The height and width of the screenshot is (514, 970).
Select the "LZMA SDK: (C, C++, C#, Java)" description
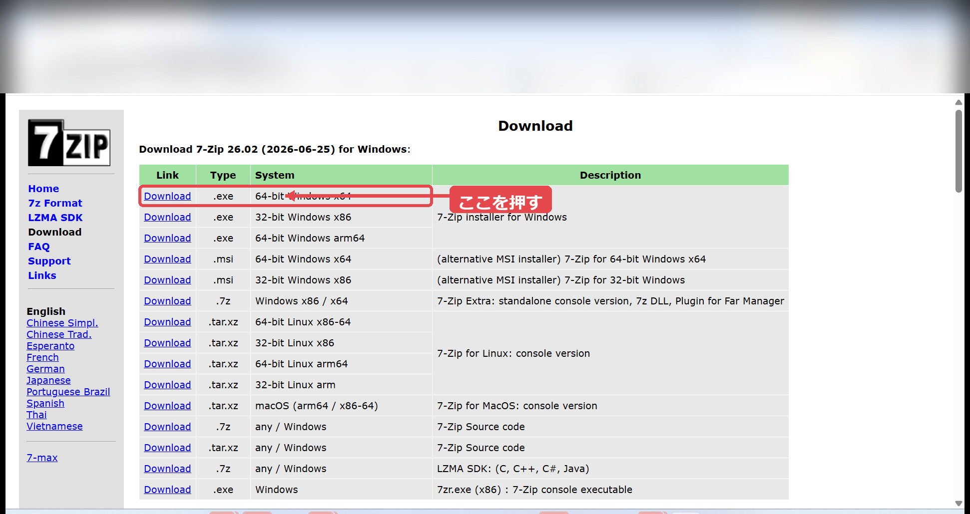click(x=513, y=469)
